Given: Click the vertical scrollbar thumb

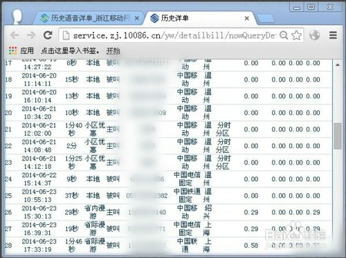Looking at the screenshot, I should pyautogui.click(x=338, y=136).
